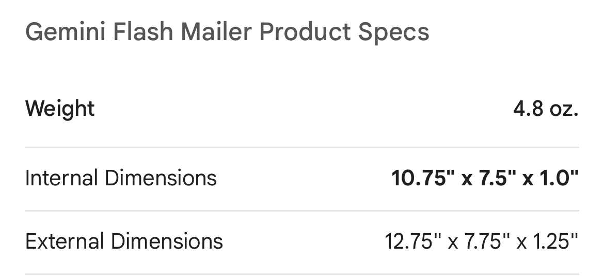Click the divider line below the Weight row

pyautogui.click(x=302, y=148)
